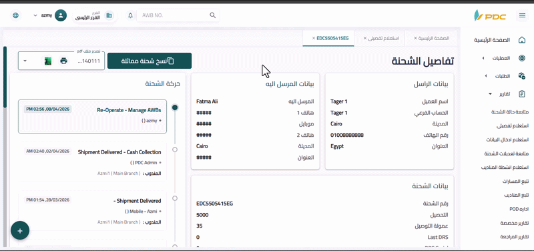534x251 pixels.
Task: Open تقارير المراجعة sidebar item
Action: [514, 237]
